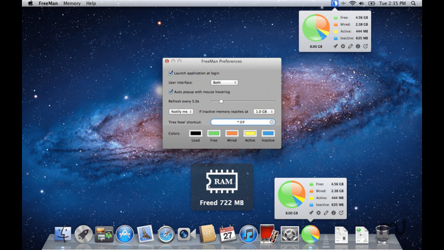This screenshot has width=444, height=250.
Task: Close FreeMan Preferences window
Action: [167, 61]
